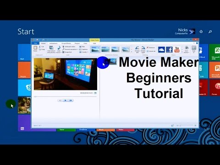Switch to the View tab
The image size is (220, 165).
tap(85, 44)
